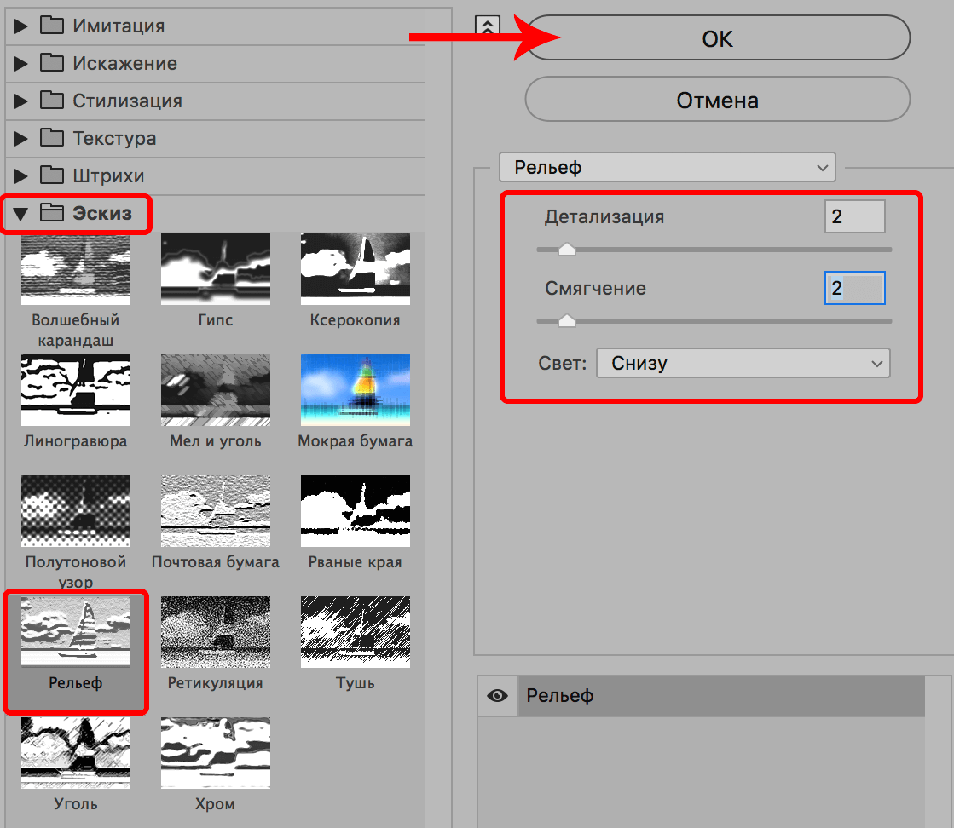
Task: Select the Тушь filter thumbnail
Action: point(355,631)
